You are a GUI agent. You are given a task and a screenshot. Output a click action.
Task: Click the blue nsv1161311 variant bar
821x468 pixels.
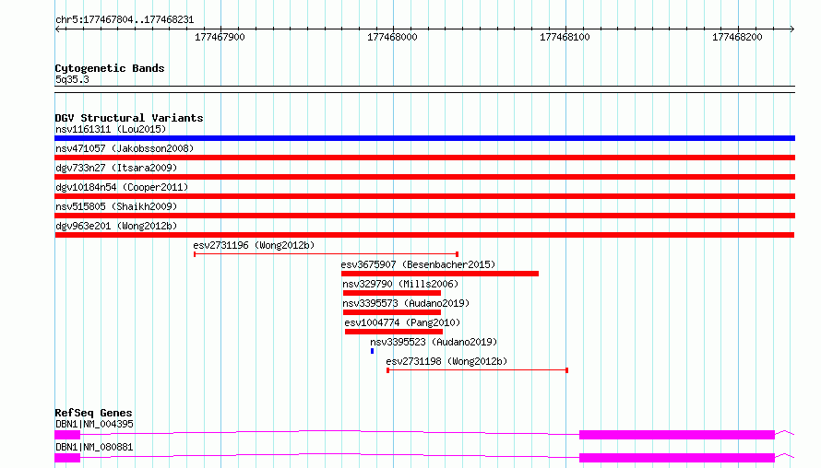tap(424, 138)
